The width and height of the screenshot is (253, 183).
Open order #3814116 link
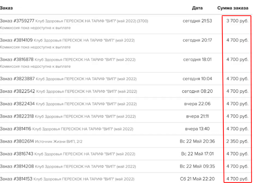point(15,129)
